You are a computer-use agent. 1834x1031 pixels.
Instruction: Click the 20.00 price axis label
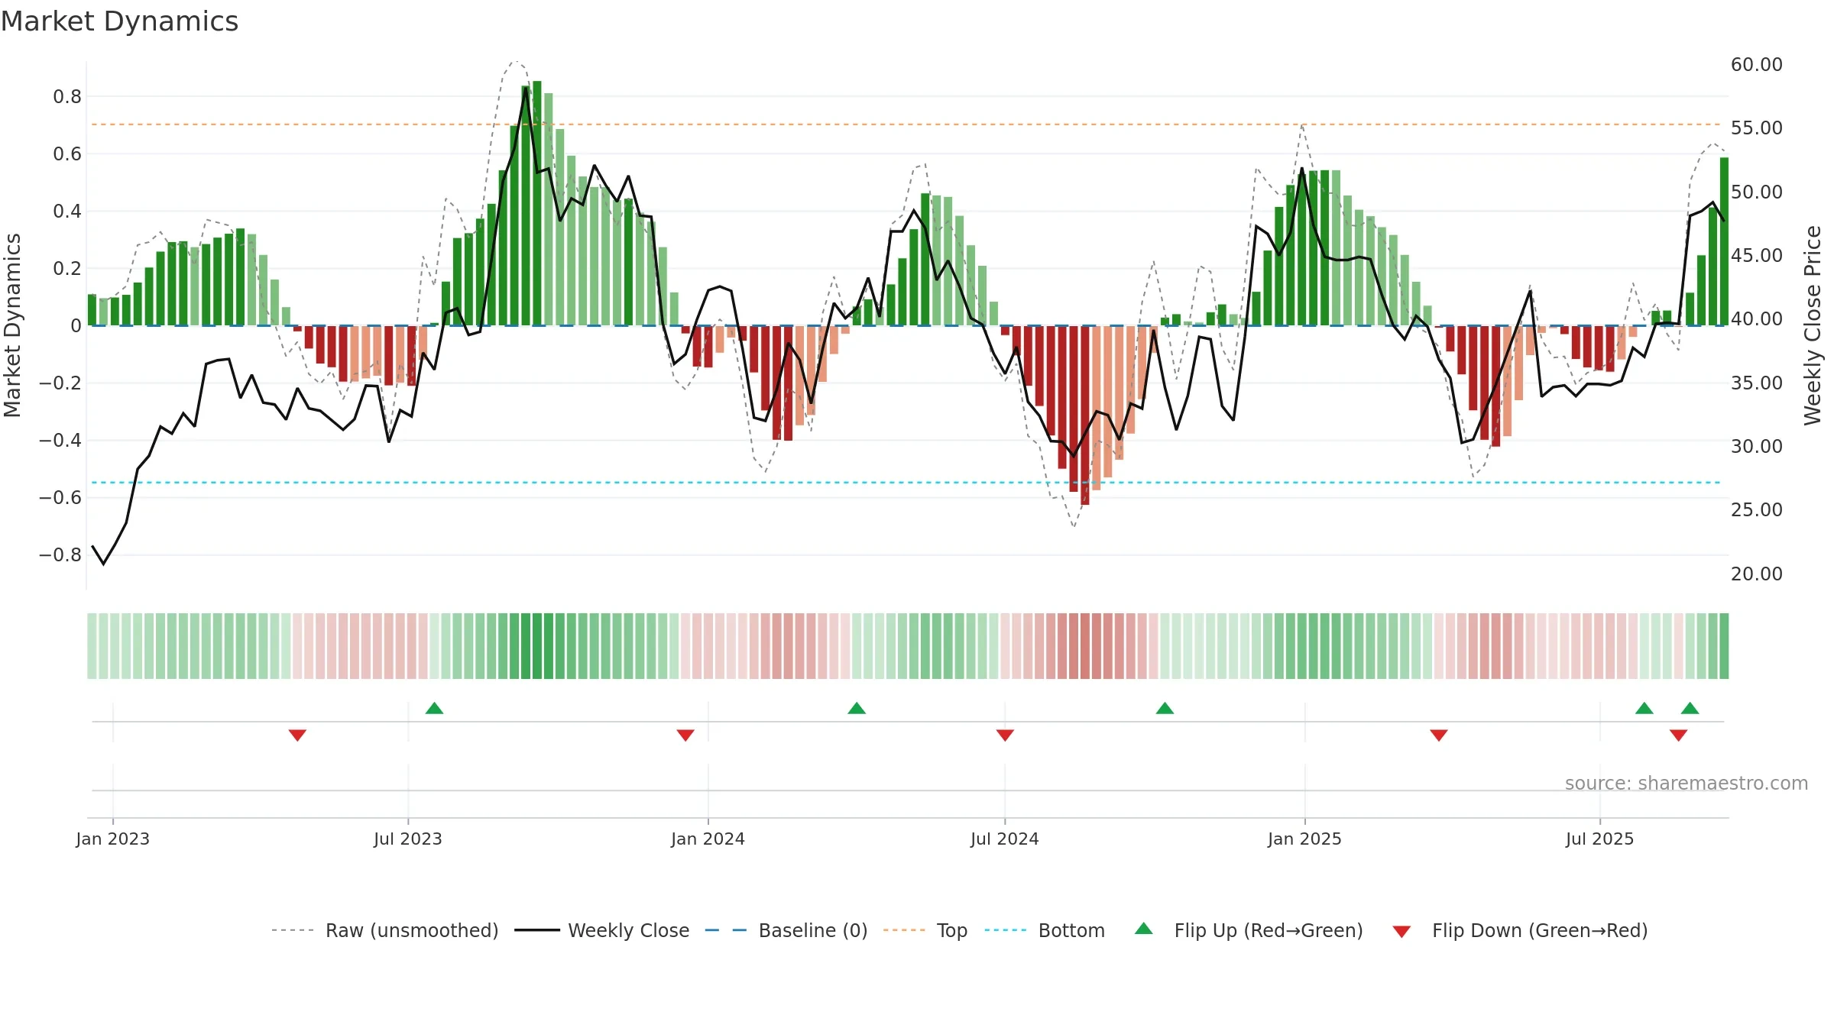point(1757,574)
